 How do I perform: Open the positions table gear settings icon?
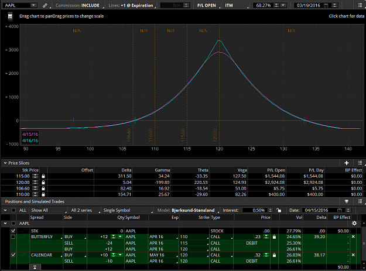354,223
